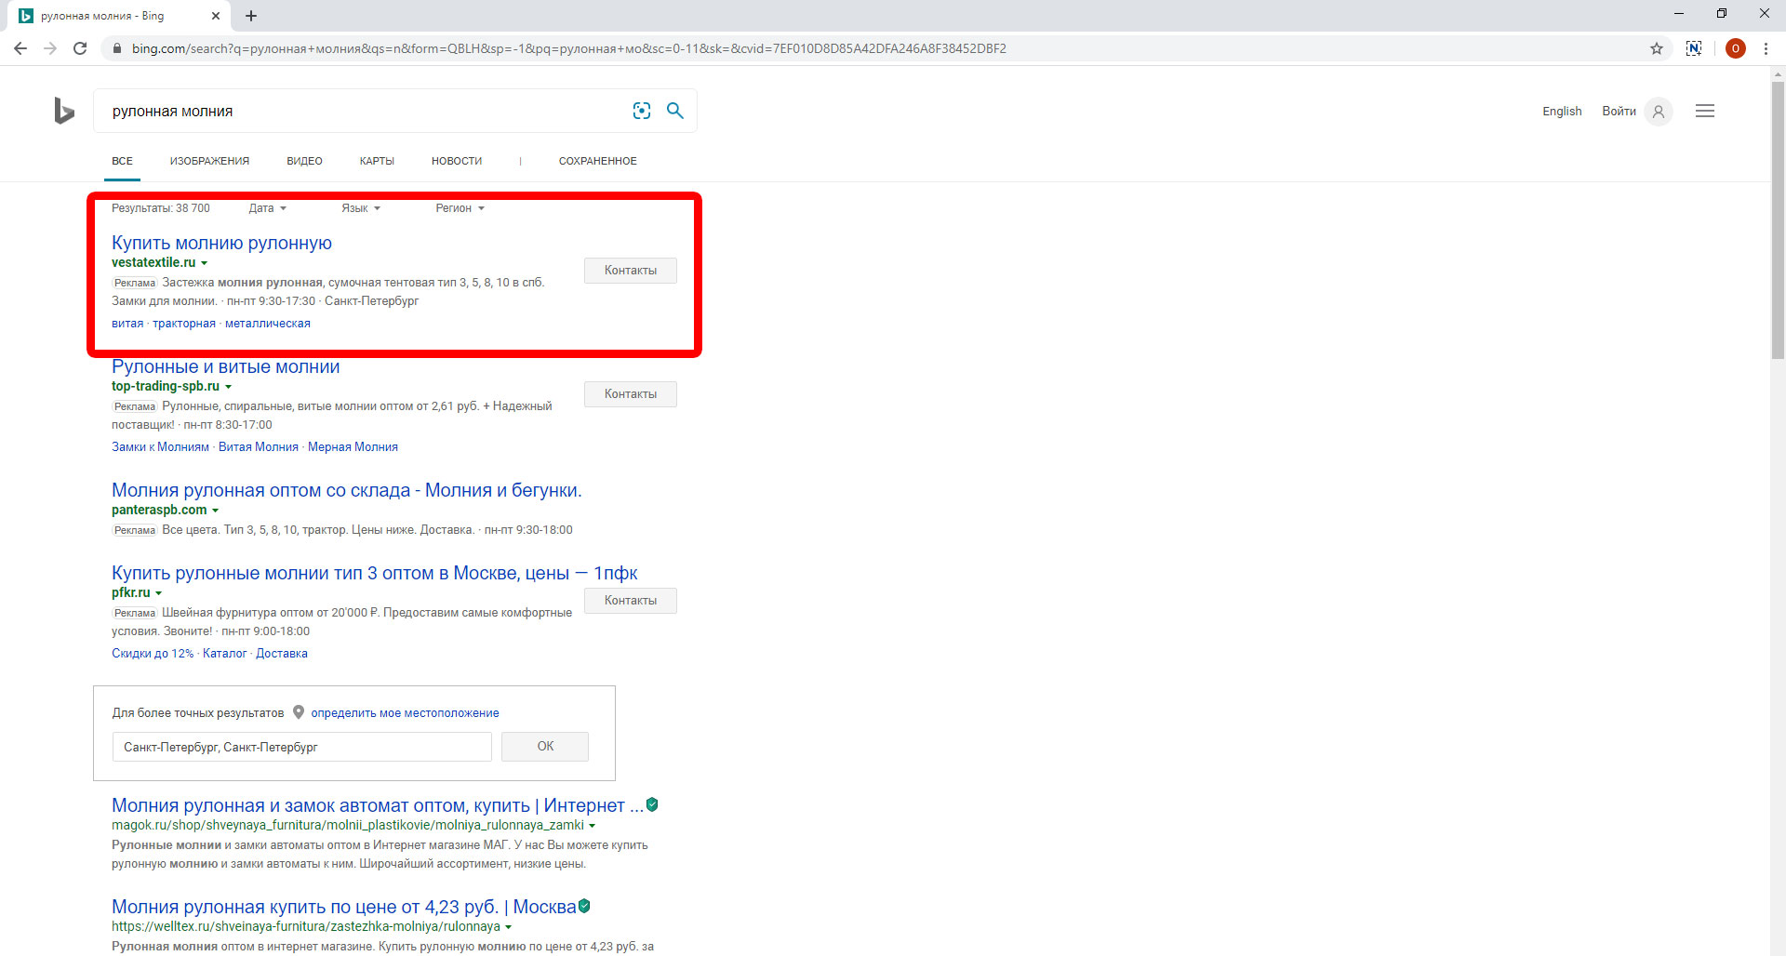The image size is (1786, 956).
Task: Open Рулонные и витые молнии link
Action: click(x=226, y=366)
